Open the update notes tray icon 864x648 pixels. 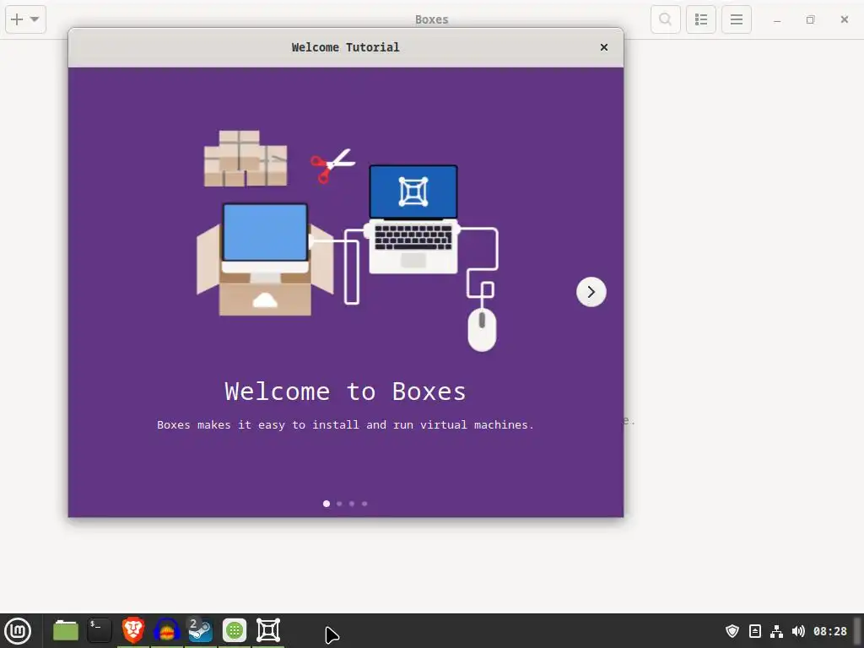tap(755, 631)
